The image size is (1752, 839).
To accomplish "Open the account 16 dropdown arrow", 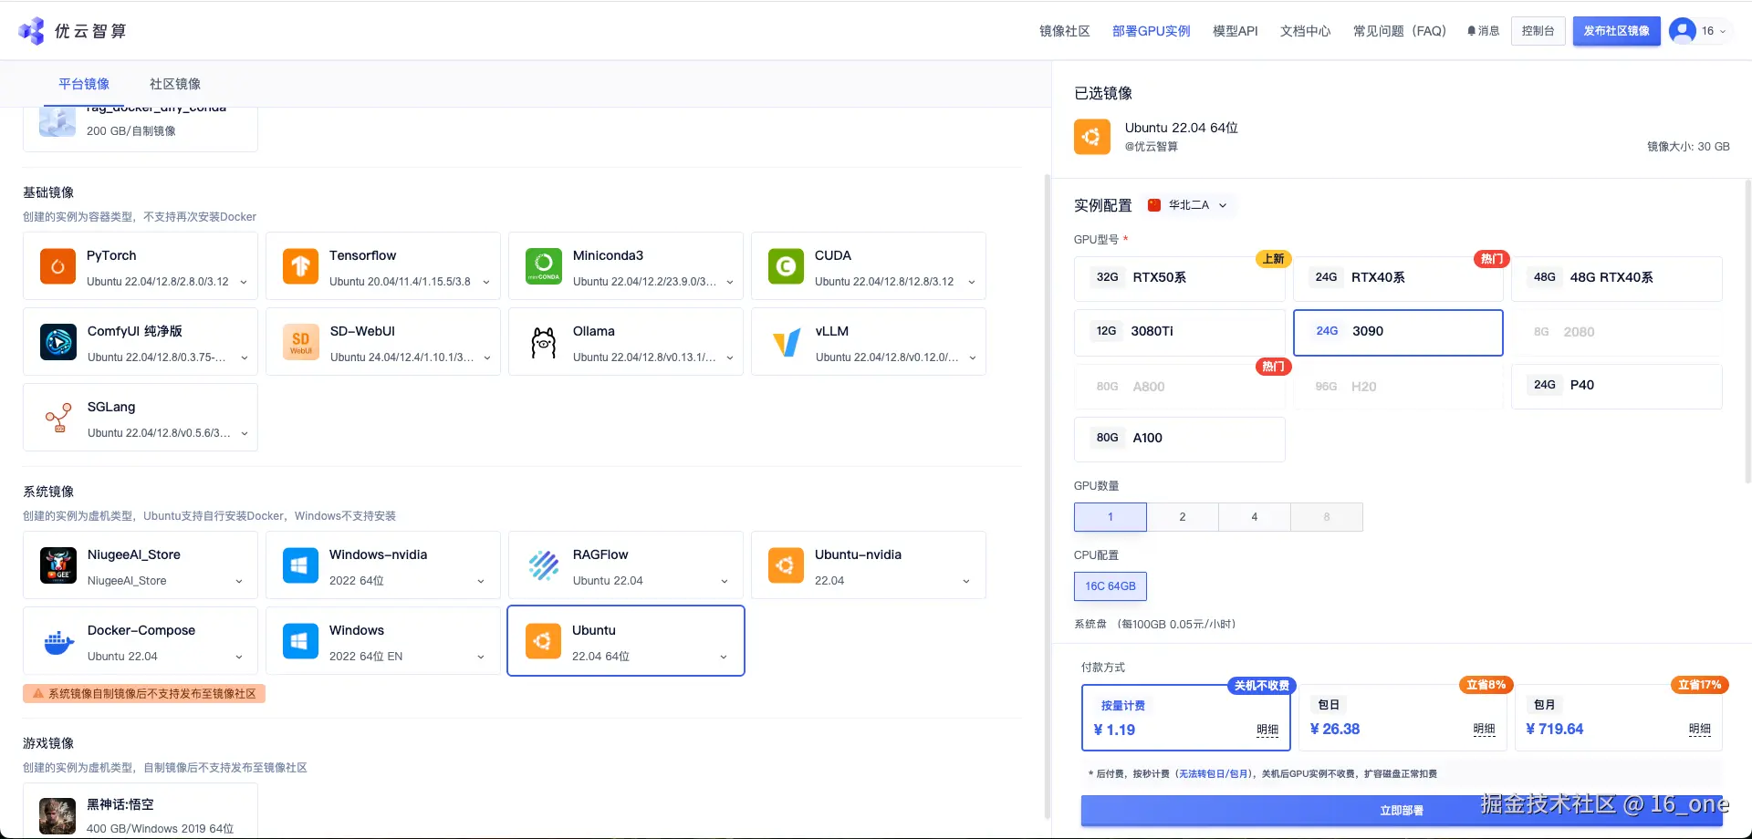I will pos(1723,32).
